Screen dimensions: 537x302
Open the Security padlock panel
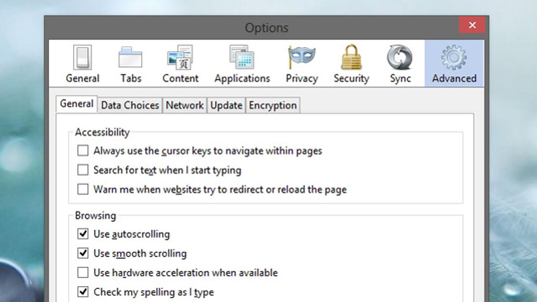351,64
